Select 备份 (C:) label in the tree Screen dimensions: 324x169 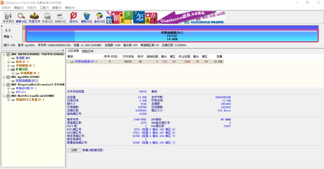(x=22, y=62)
